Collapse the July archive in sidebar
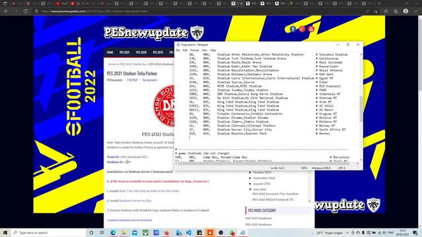 (251, 190)
